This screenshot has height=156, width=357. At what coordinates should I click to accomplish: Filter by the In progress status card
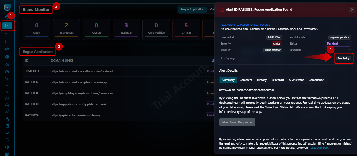click(66, 29)
